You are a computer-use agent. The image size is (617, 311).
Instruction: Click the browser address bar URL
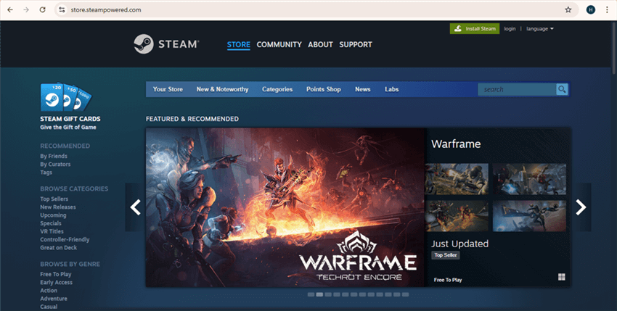click(106, 10)
